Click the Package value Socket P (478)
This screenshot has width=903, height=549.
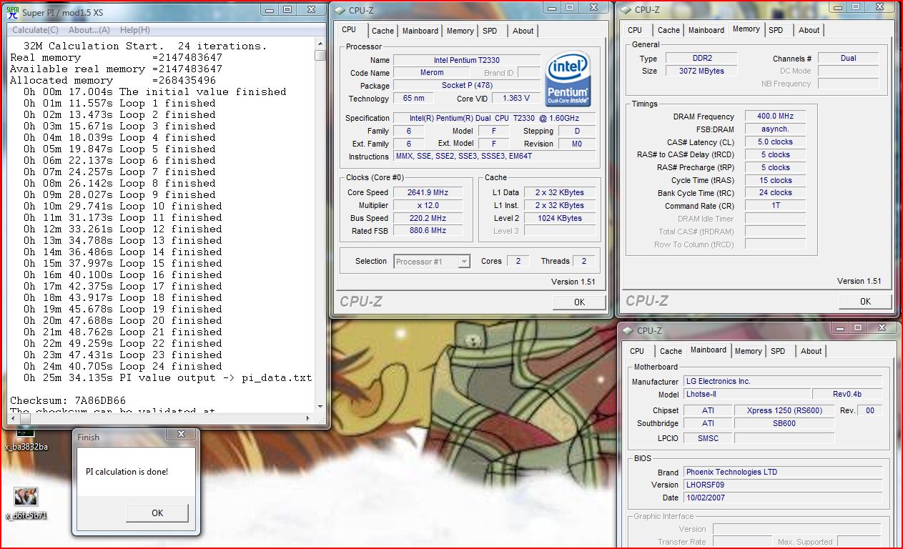pyautogui.click(x=467, y=86)
